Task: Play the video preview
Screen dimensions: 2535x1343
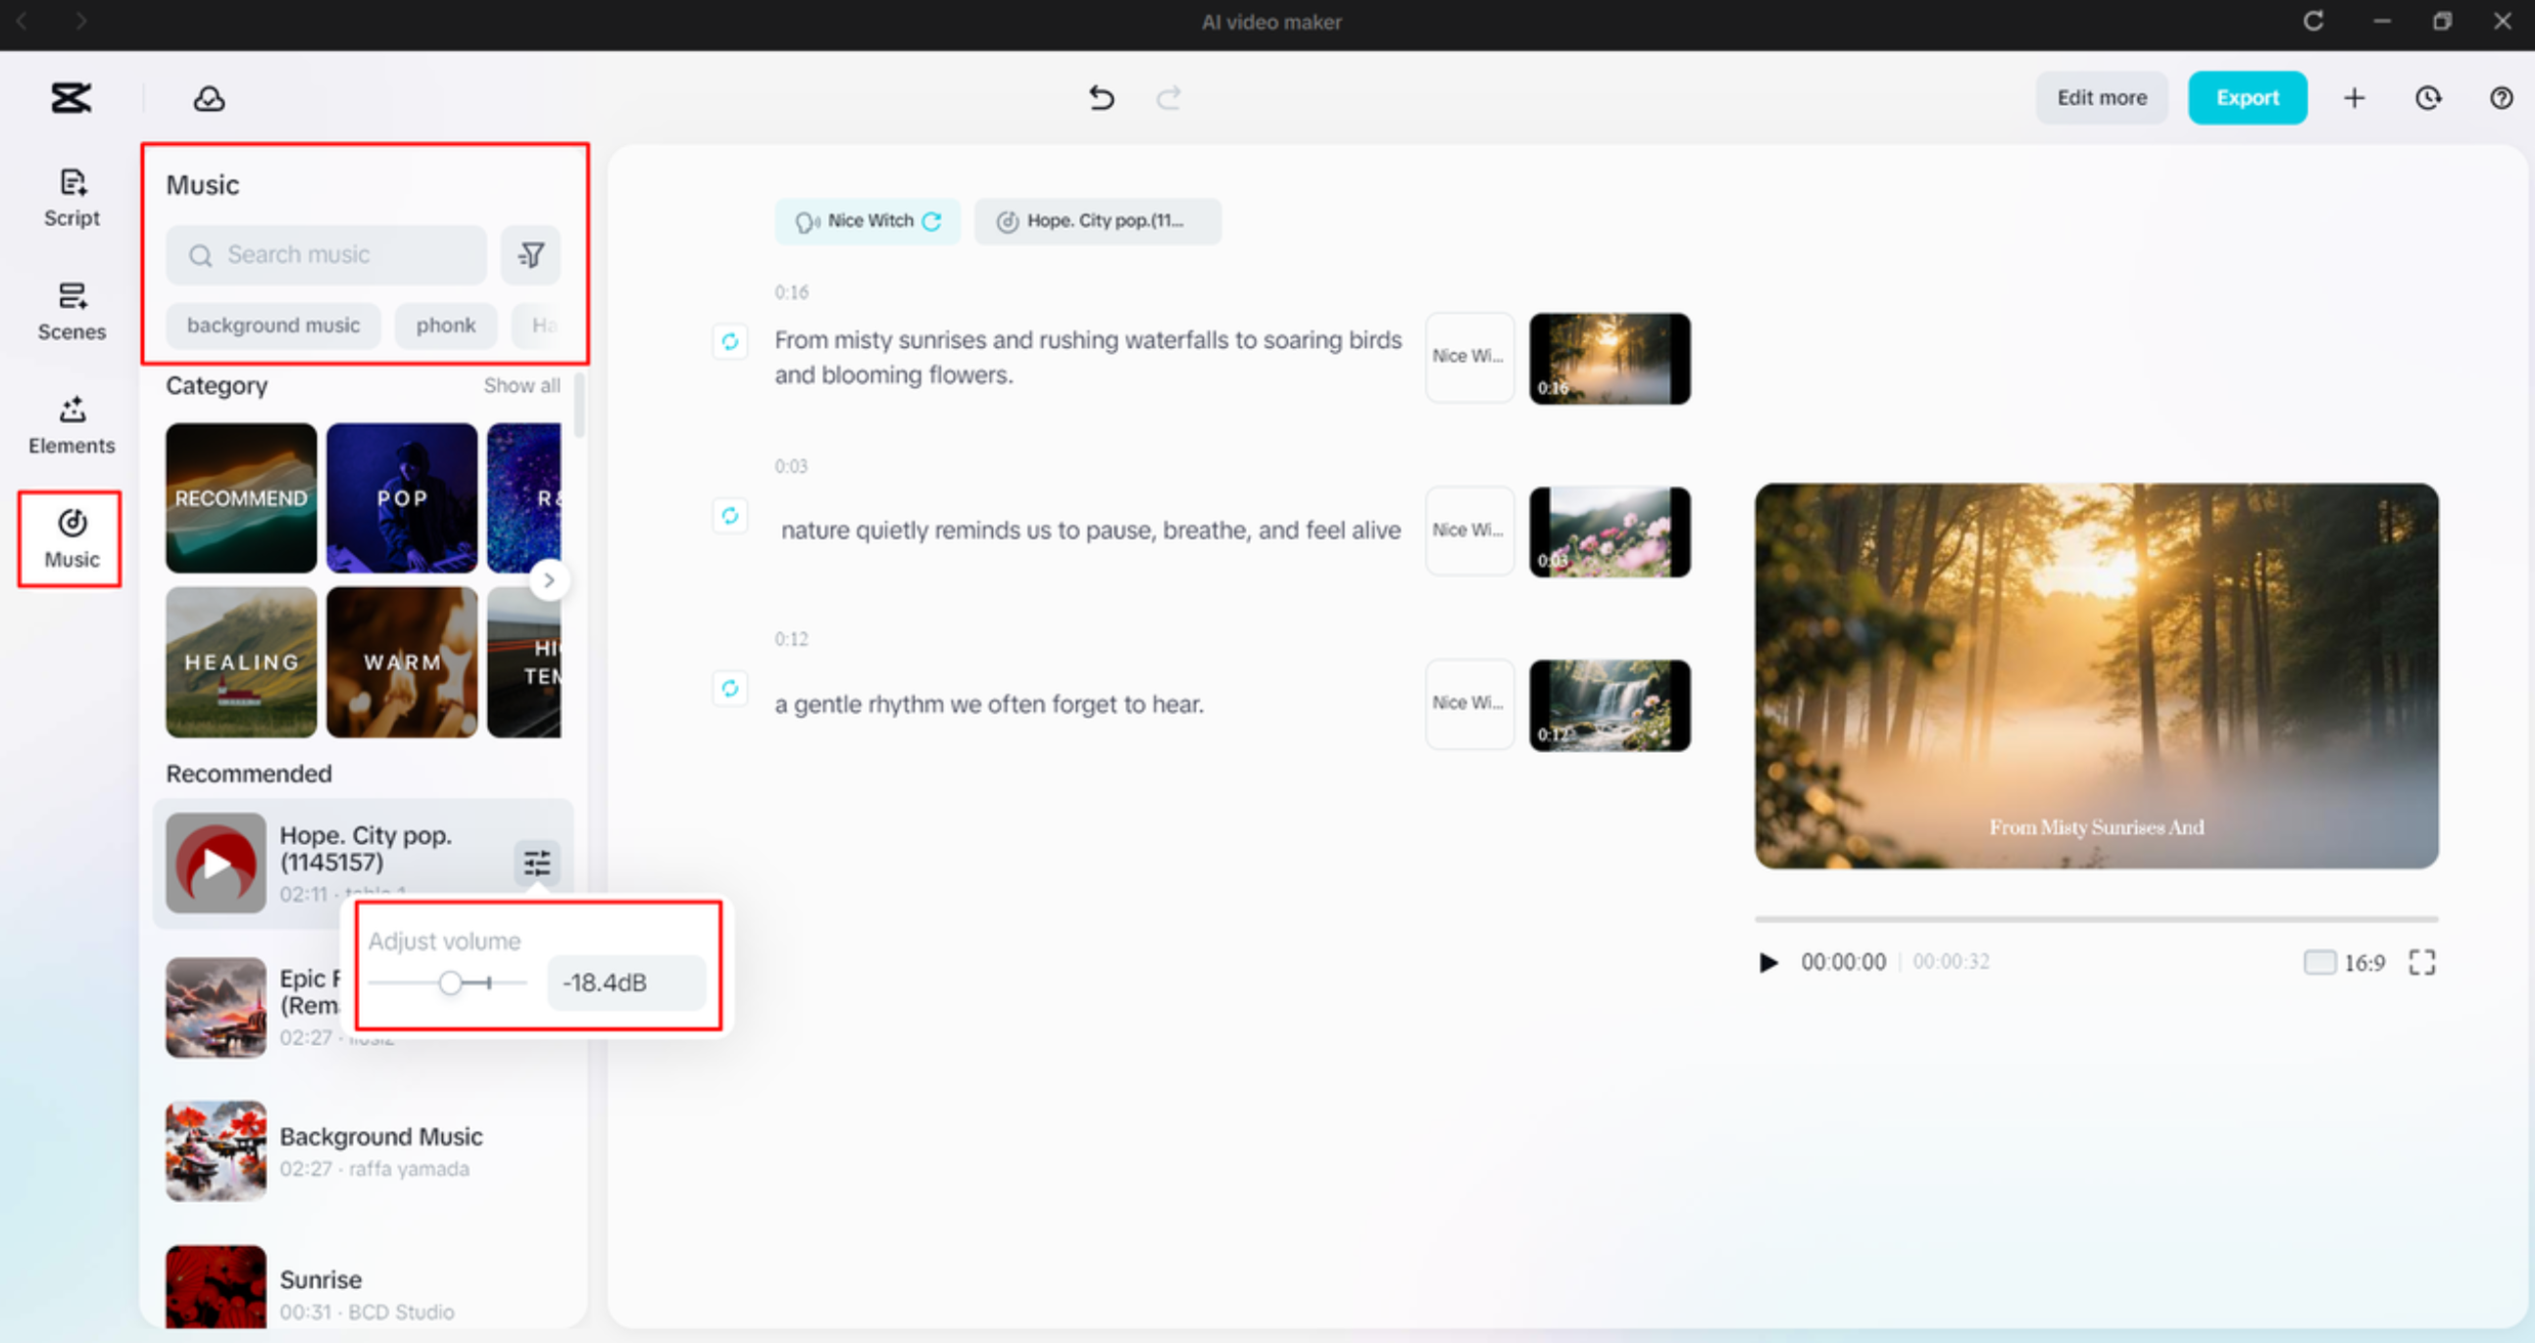Action: point(1768,963)
